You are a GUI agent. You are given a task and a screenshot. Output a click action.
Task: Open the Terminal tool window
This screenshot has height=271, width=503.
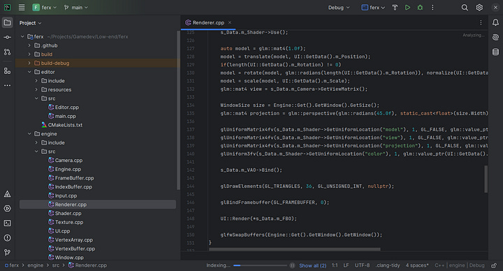8,224
